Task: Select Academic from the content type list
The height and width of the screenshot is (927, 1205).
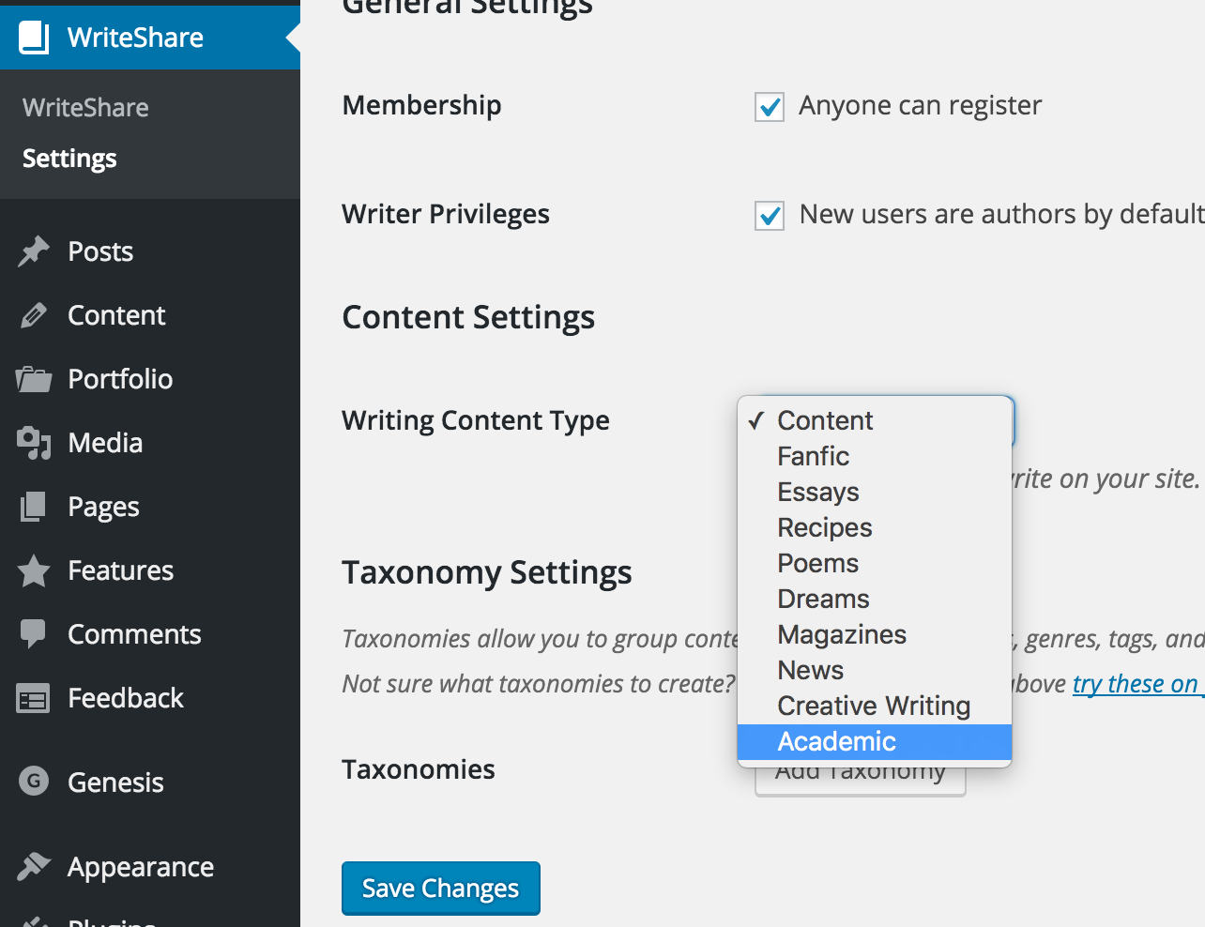Action: (x=836, y=742)
